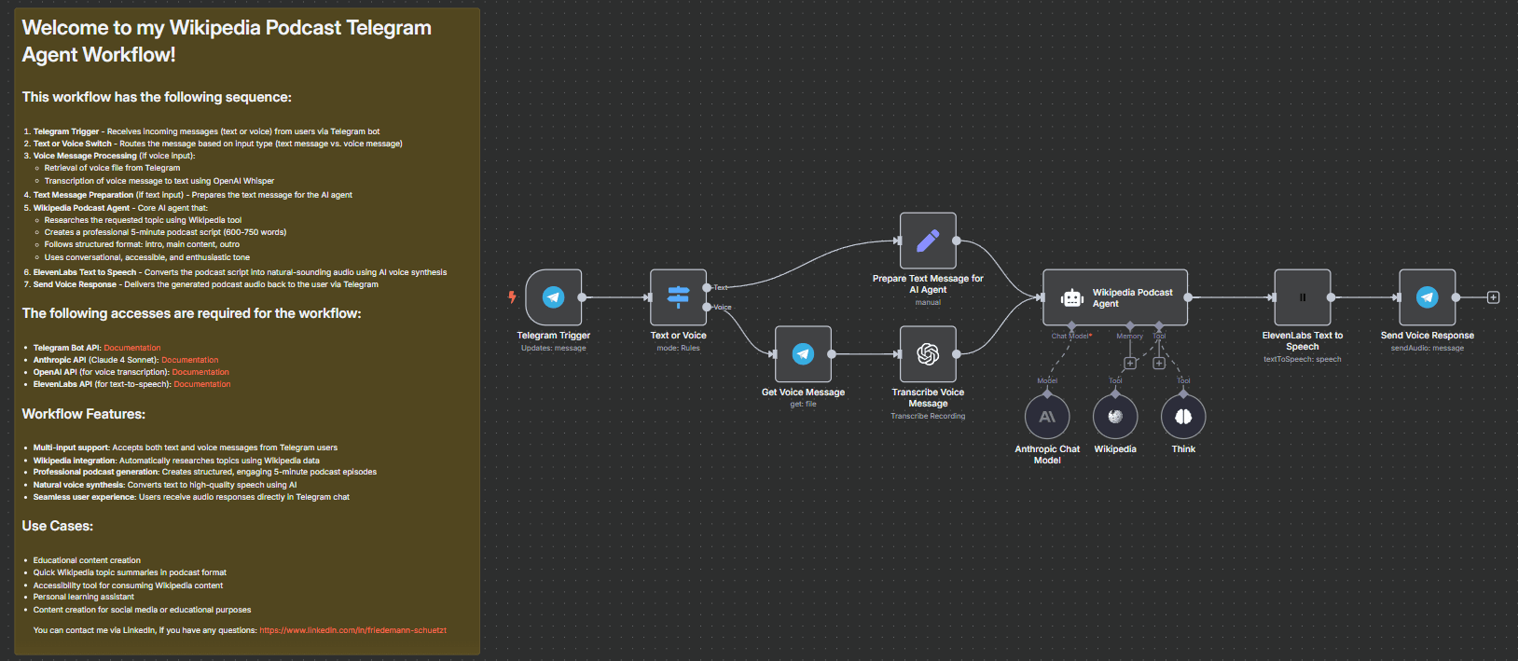Click the 'Professional podcast generation' feature bullet
Screen dimensions: 1518x661
click(x=205, y=472)
